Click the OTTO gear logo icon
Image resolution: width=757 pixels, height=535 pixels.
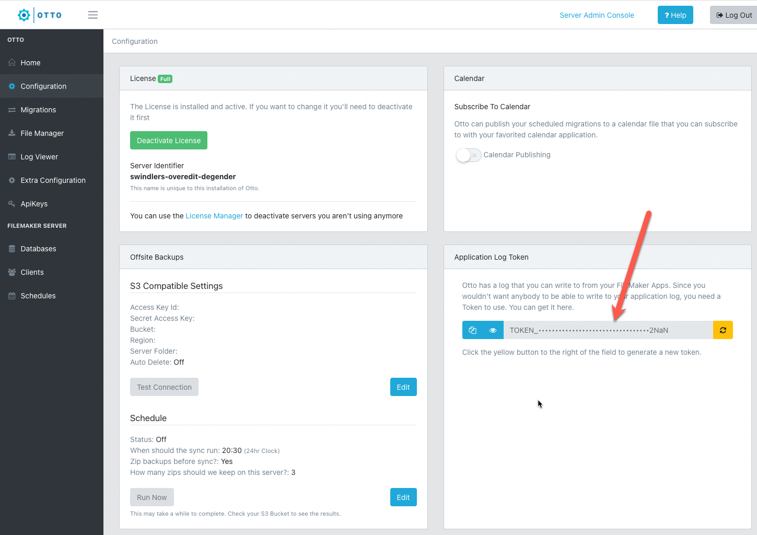[x=24, y=15]
